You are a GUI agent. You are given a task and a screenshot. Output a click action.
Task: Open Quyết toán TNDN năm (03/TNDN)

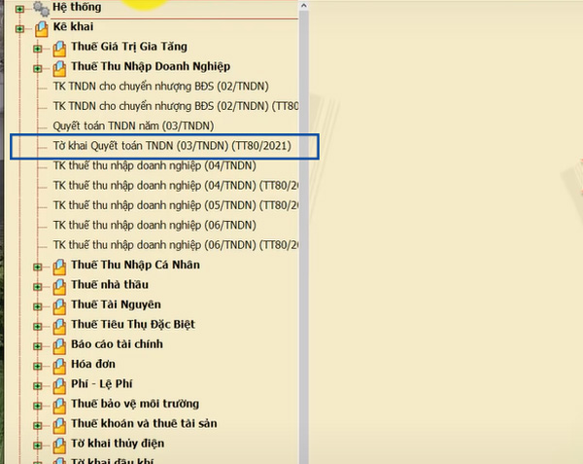click(146, 125)
